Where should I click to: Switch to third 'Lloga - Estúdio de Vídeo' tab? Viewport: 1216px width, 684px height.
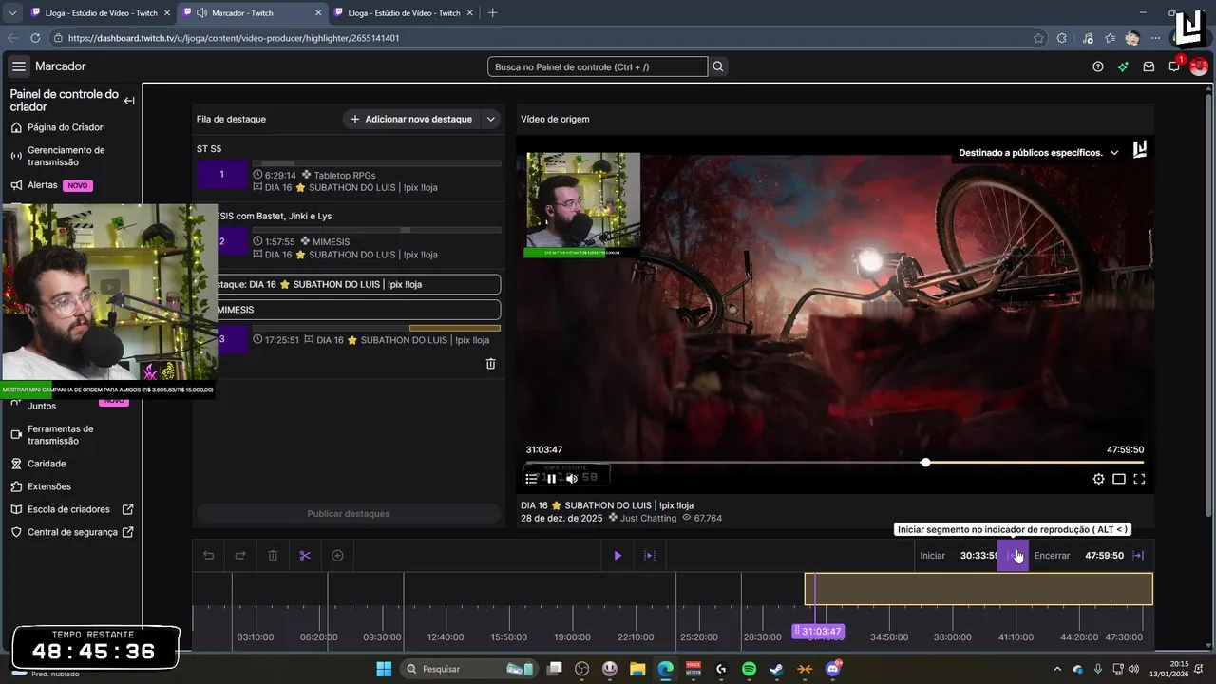pos(404,12)
